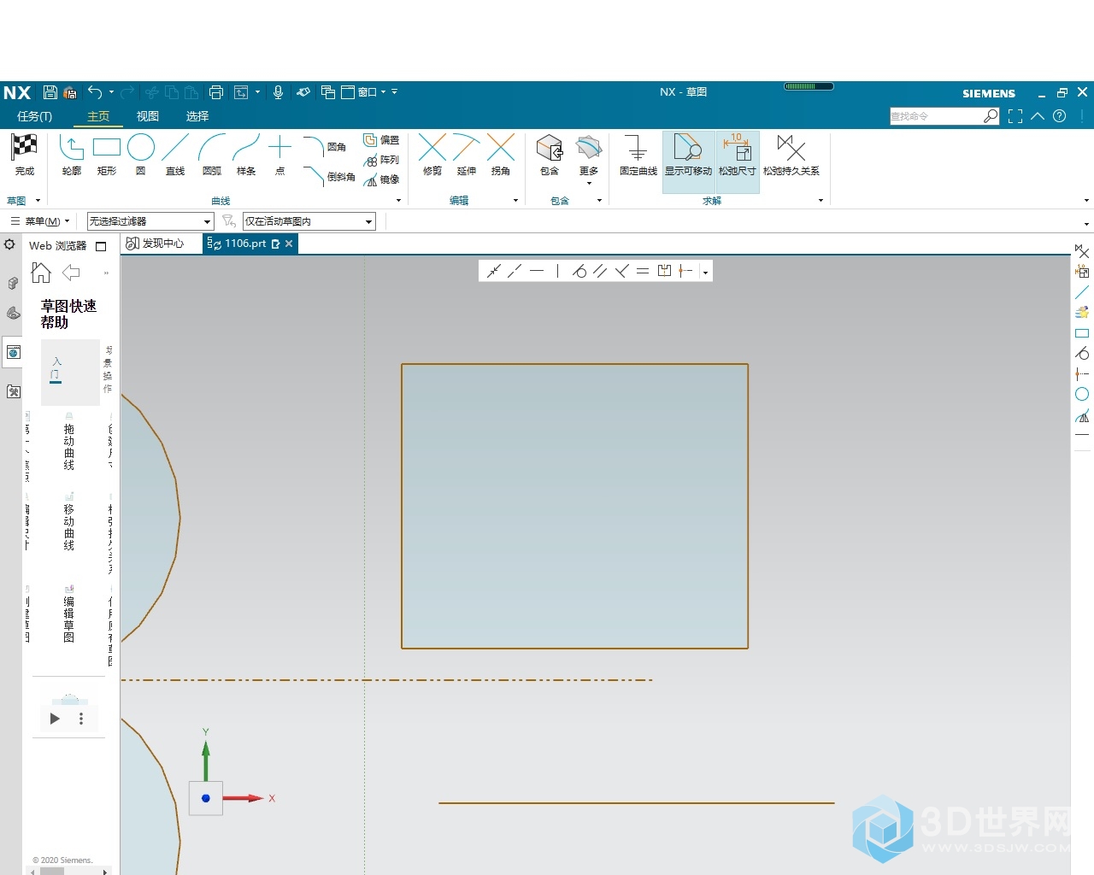Click the Mirror (镜像) curve tool

point(381,179)
